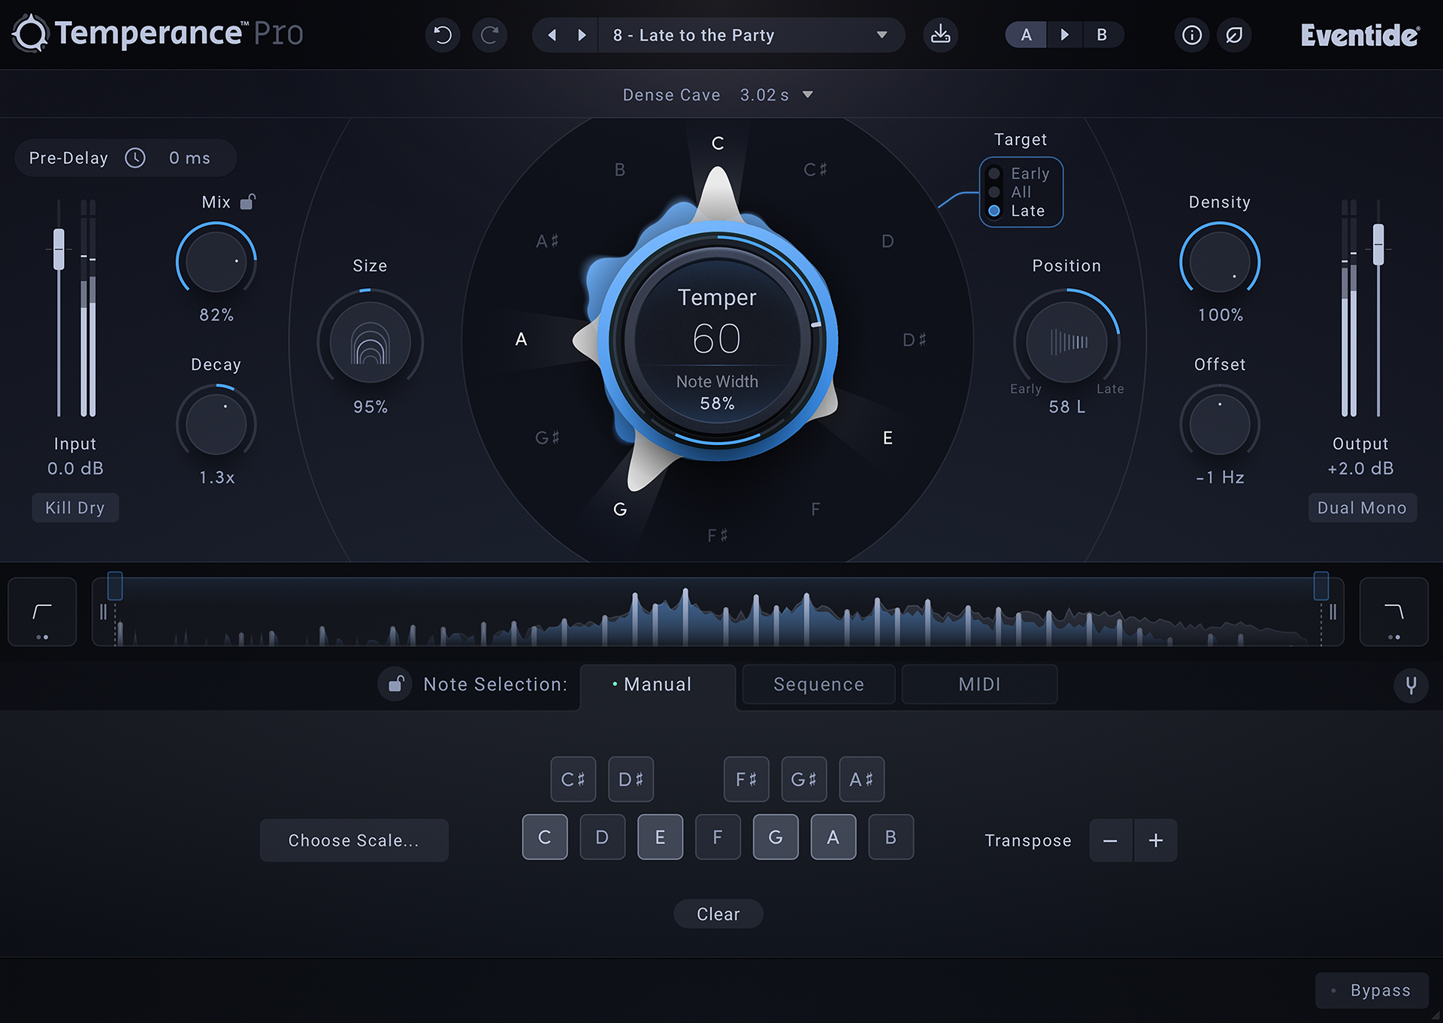Click the eco leaf icon in the top bar
Viewport: 1443px width, 1023px height.
click(x=1234, y=35)
